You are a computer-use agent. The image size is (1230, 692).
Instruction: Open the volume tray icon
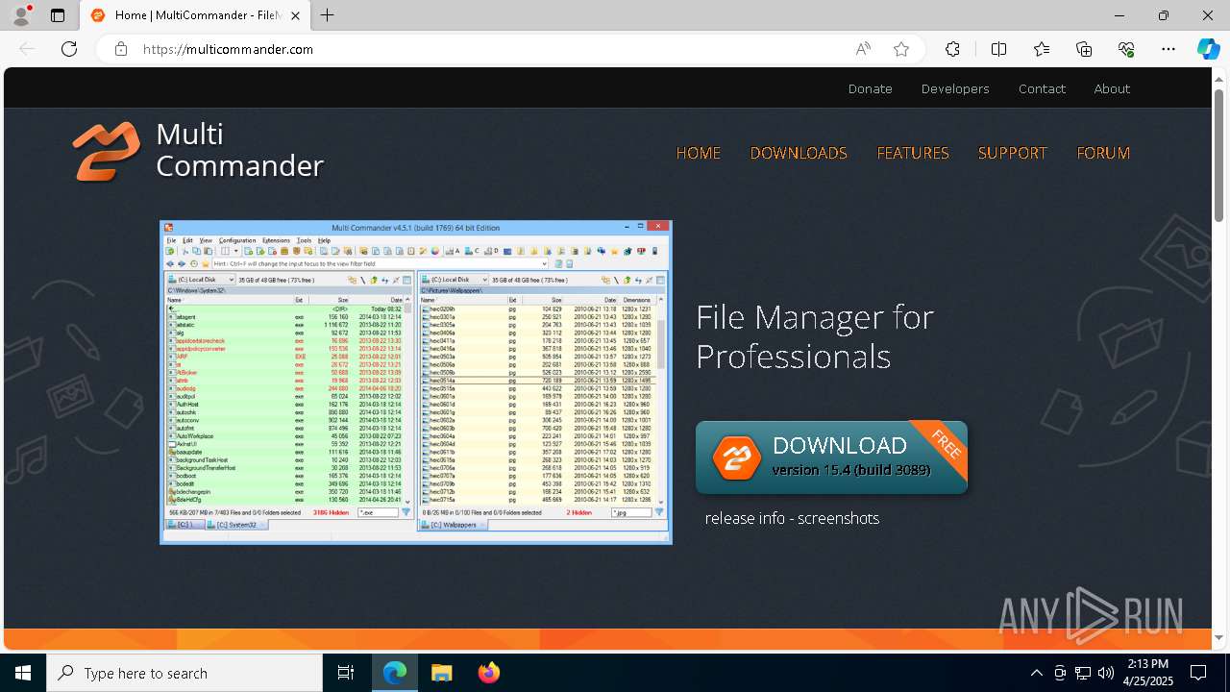[1105, 673]
